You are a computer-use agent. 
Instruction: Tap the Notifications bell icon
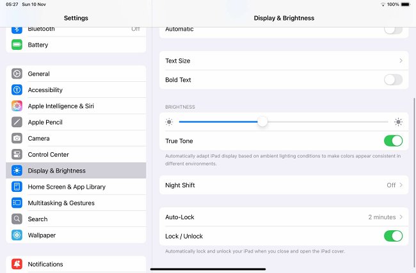17,264
